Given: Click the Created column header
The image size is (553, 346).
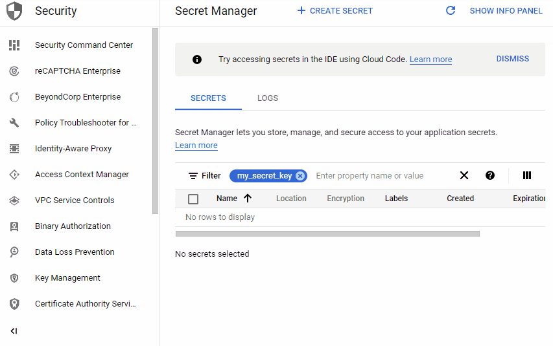Looking at the screenshot, I should (460, 199).
